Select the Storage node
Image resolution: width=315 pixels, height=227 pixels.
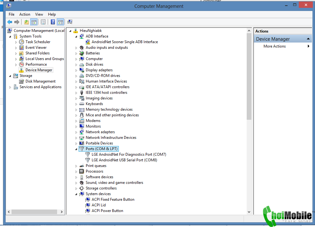pos(26,76)
